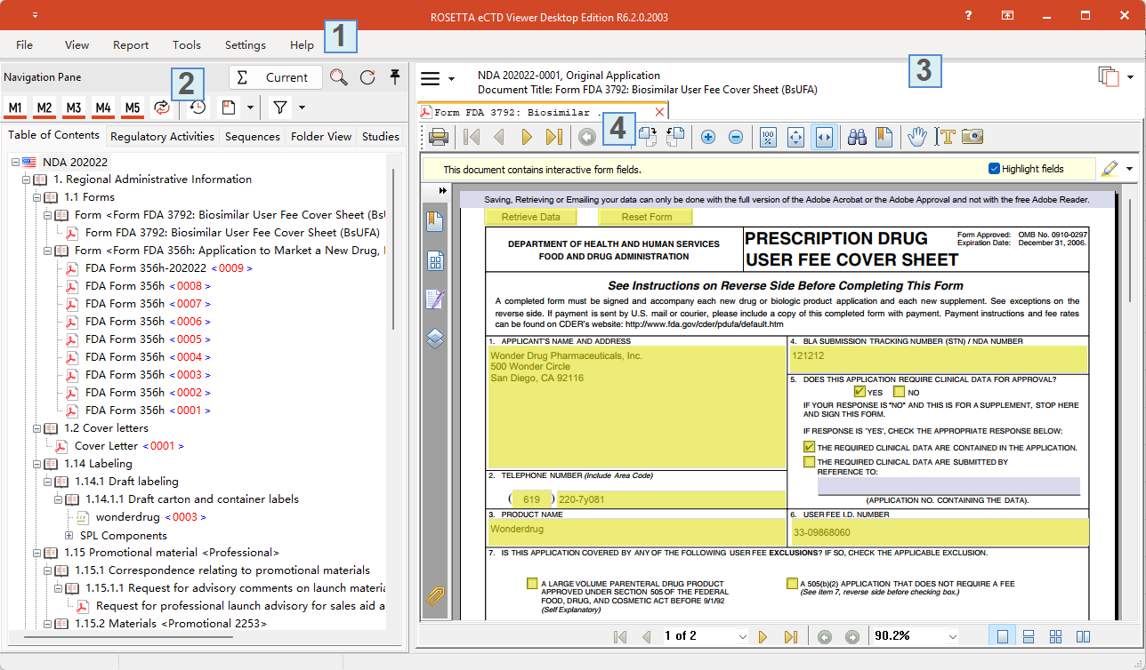
Task: Open the Report menu
Action: click(131, 44)
